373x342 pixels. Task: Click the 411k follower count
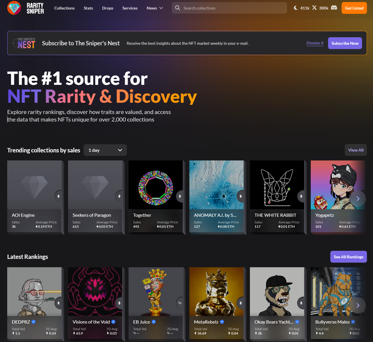[x=305, y=8]
